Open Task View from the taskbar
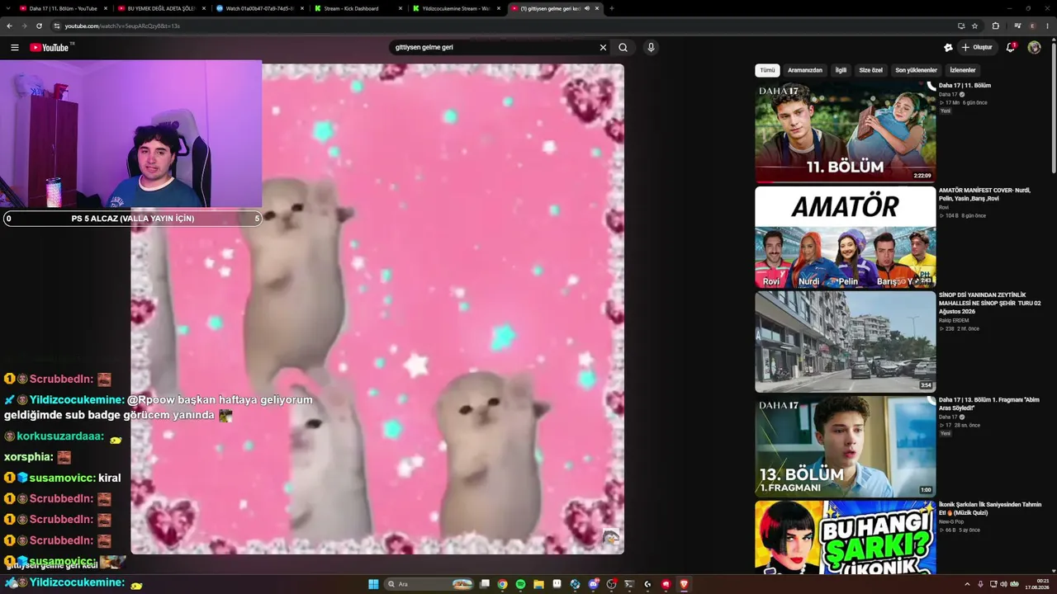This screenshot has height=594, width=1057. coord(485,584)
